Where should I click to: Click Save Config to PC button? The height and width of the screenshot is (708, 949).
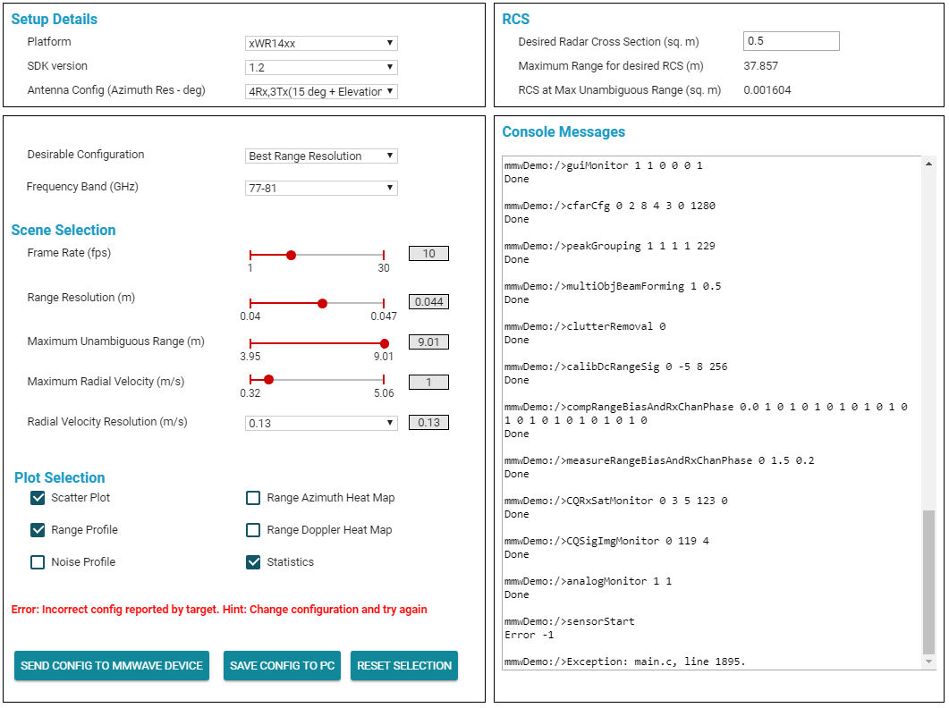pos(282,666)
